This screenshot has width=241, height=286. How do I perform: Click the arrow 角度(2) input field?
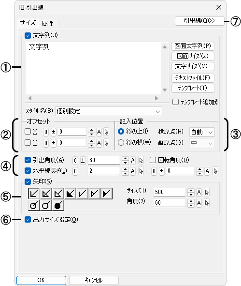170,203
